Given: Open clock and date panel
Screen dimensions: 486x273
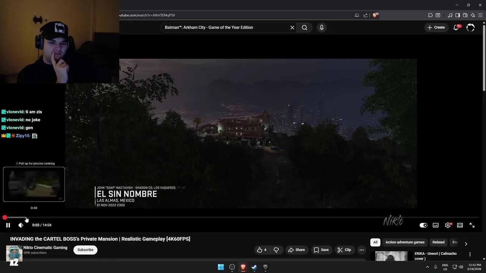Looking at the screenshot, I should pos(475,267).
